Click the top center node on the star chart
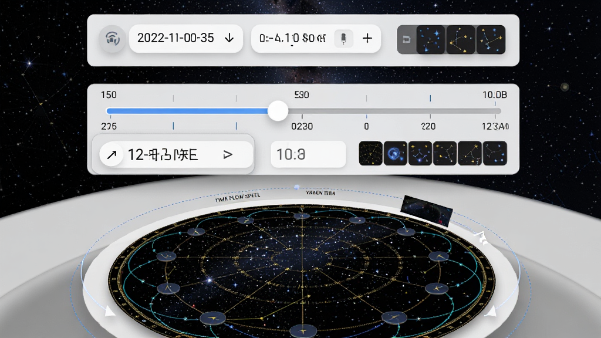The image size is (601, 338). pos(302,216)
